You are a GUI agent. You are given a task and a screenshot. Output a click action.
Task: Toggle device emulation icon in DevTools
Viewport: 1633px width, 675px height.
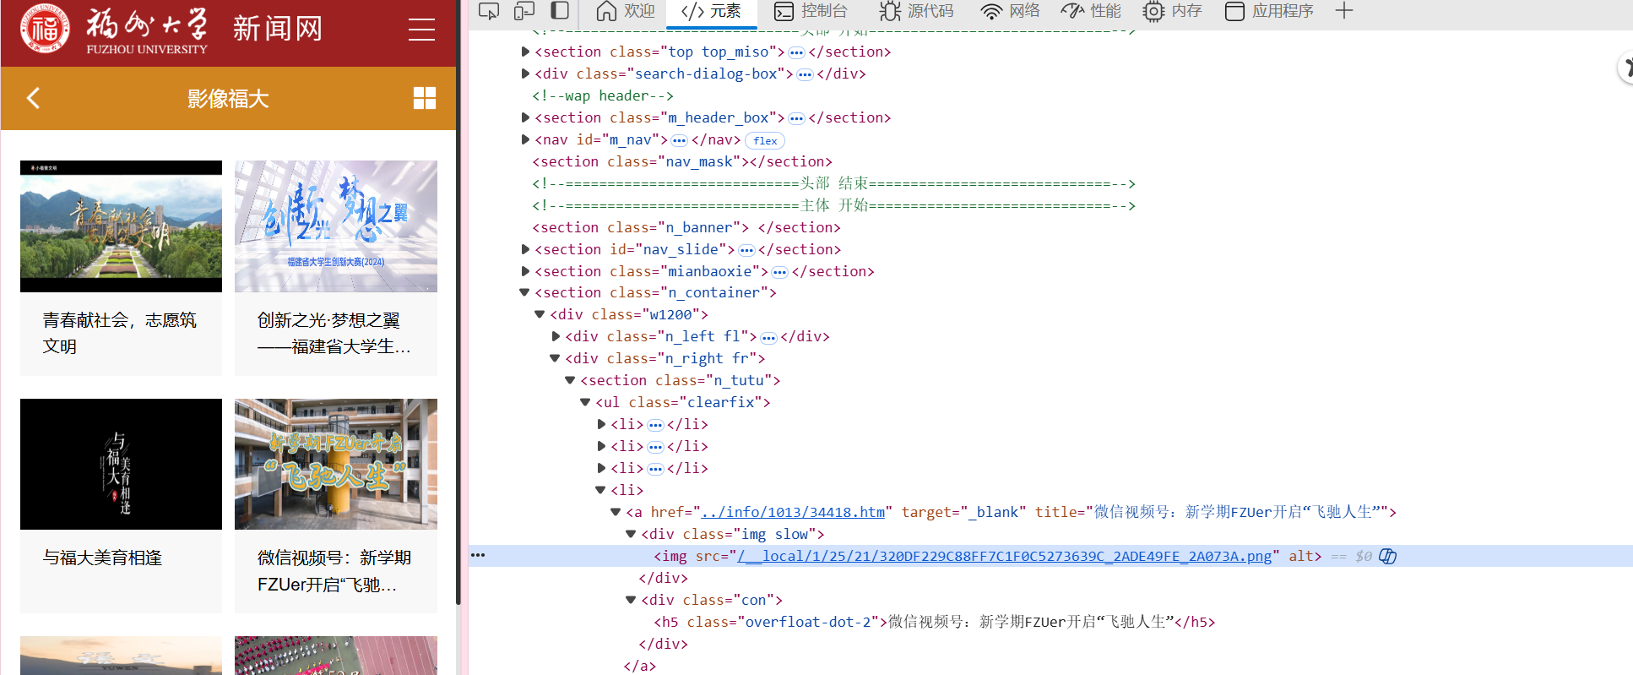click(524, 11)
